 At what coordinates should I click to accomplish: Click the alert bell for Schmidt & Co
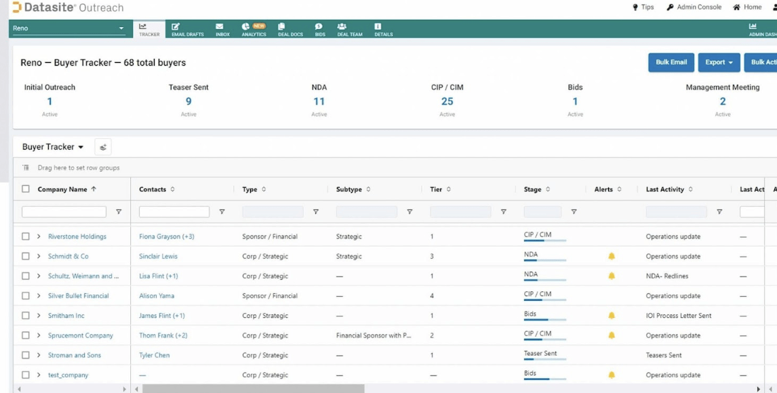612,256
